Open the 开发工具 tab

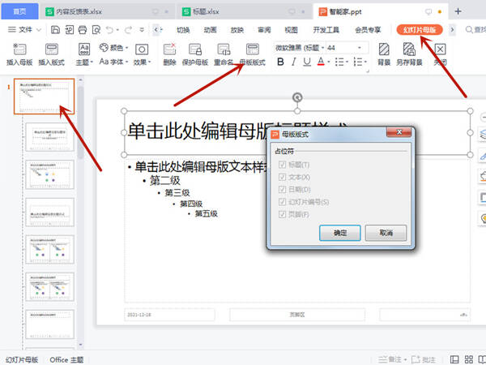pos(326,30)
